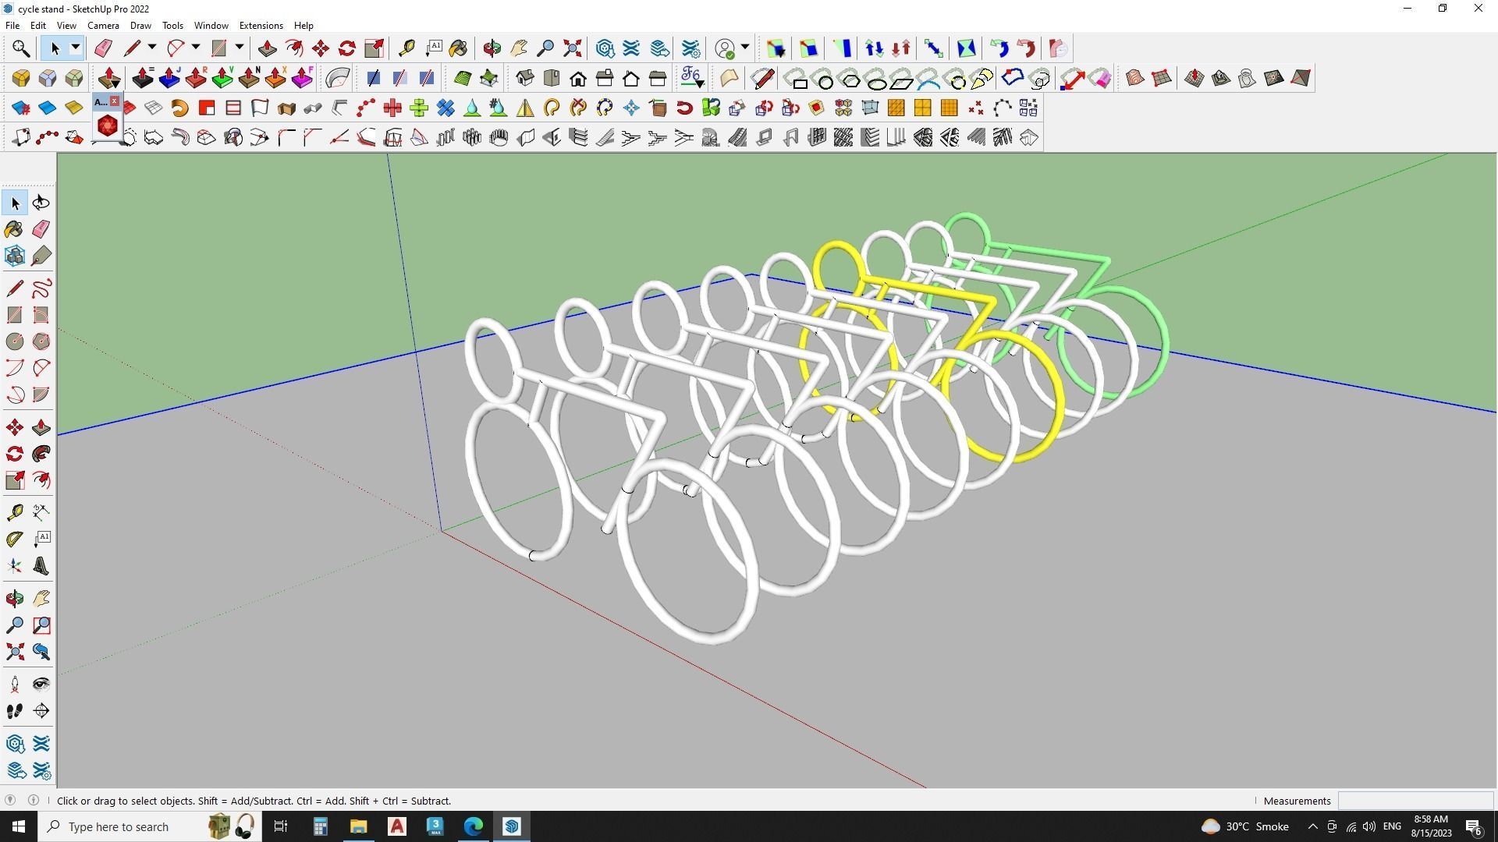Open File Explorer from the taskbar
Image resolution: width=1498 pixels, height=842 pixels.
(358, 826)
